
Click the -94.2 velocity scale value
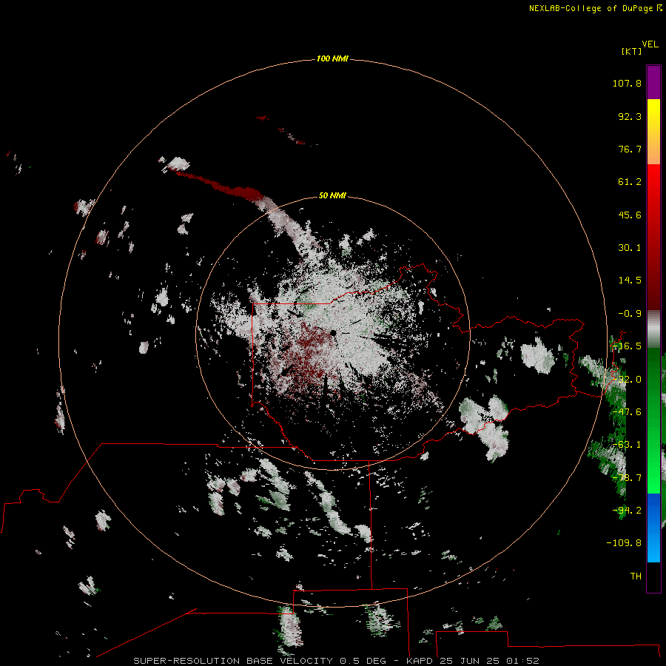(627, 511)
